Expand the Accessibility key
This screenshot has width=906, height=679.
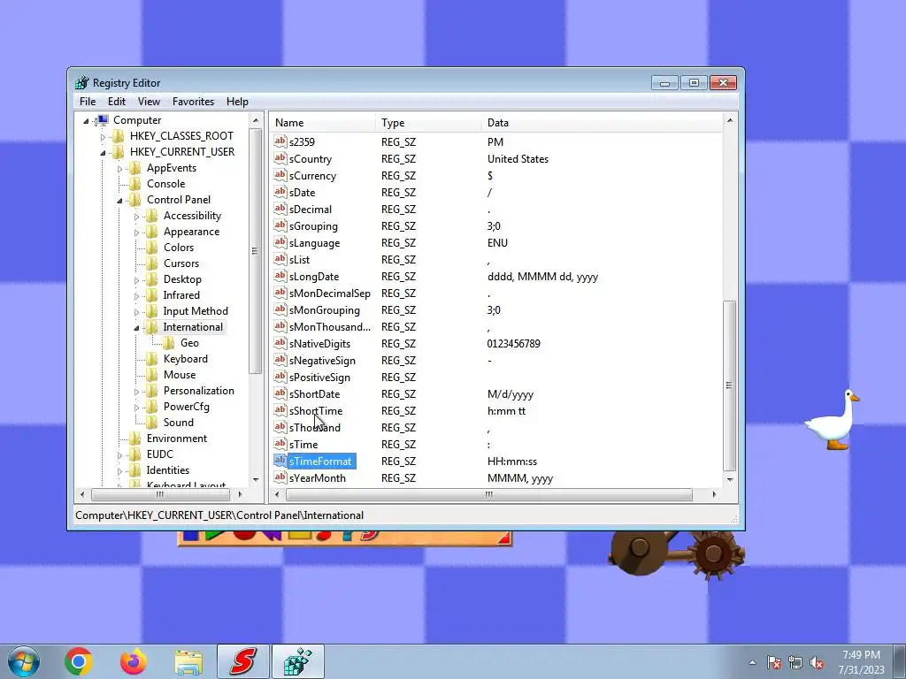(x=136, y=217)
